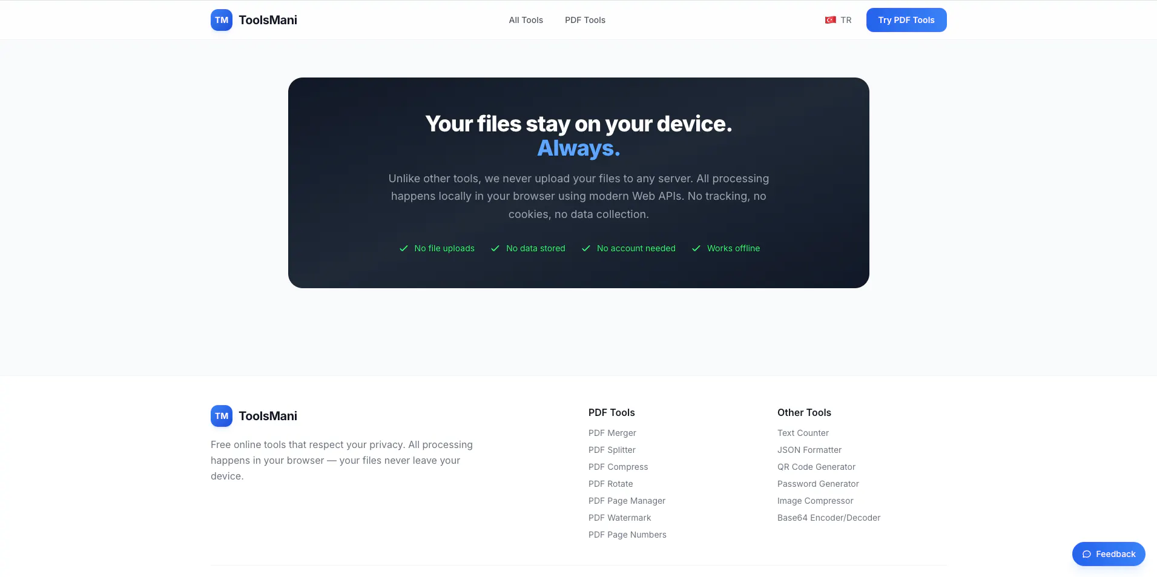The image size is (1157, 577).
Task: Open the PDF Watermark link
Action: [620, 518]
